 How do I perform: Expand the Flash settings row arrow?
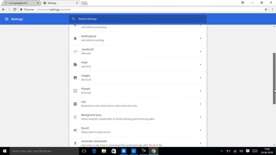click(201, 65)
